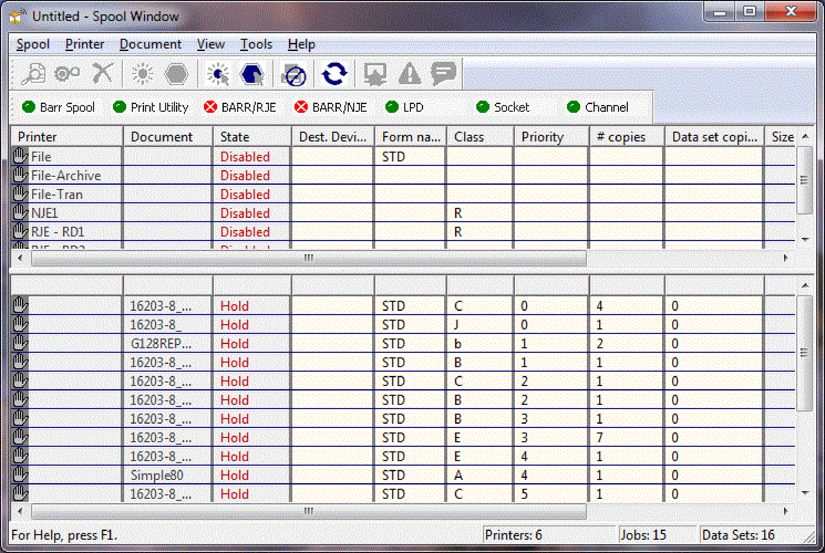Click the BARR/NJE red status indicator
Screen dimensions: 825x553
pyautogui.click(x=301, y=107)
